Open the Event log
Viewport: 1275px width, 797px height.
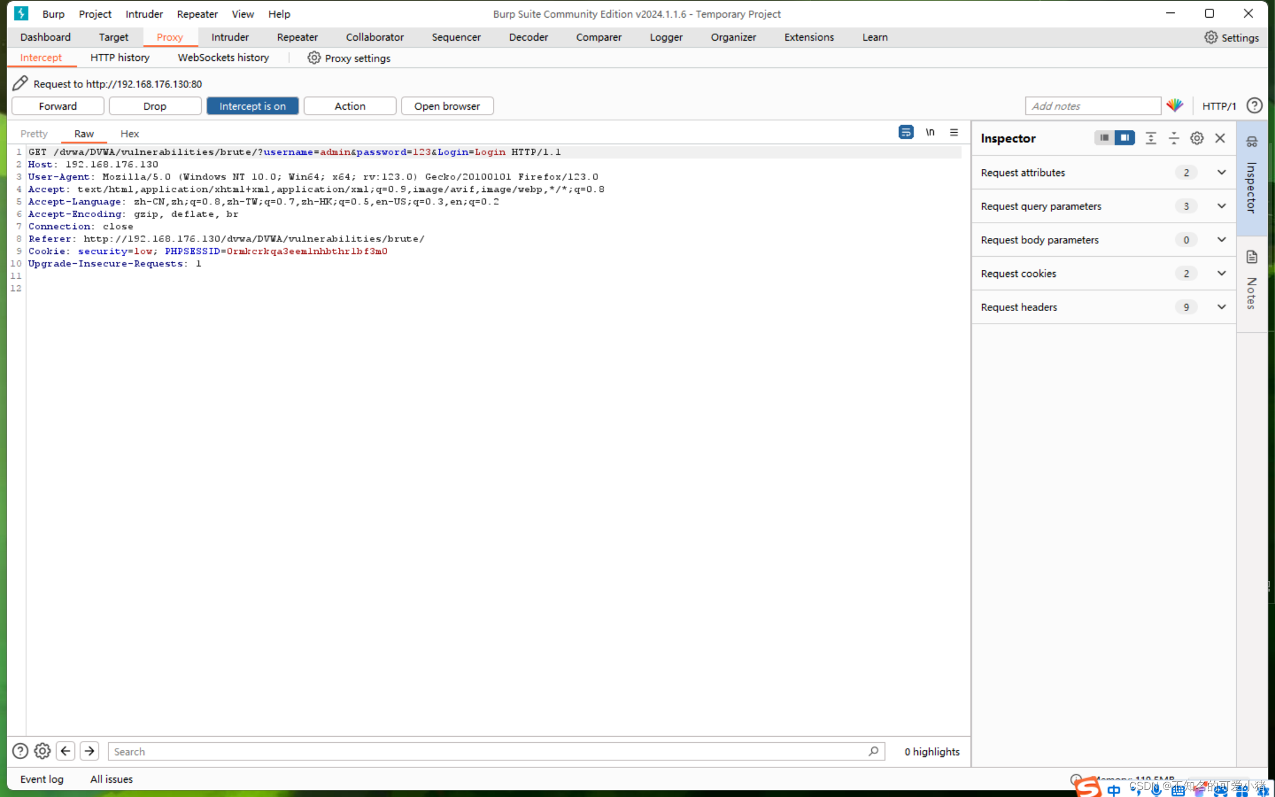pyautogui.click(x=41, y=779)
